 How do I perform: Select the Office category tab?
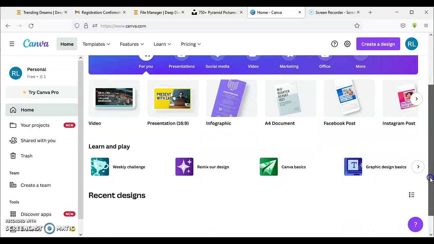325,62
